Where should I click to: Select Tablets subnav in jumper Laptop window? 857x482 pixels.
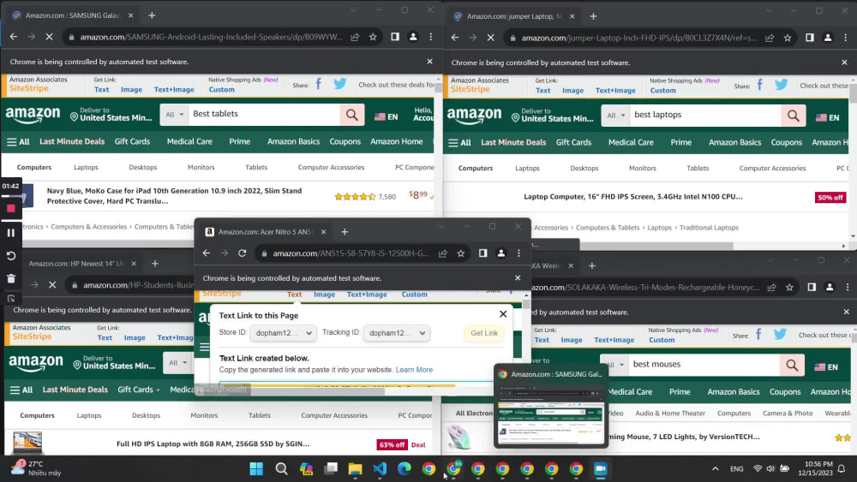[x=698, y=168]
